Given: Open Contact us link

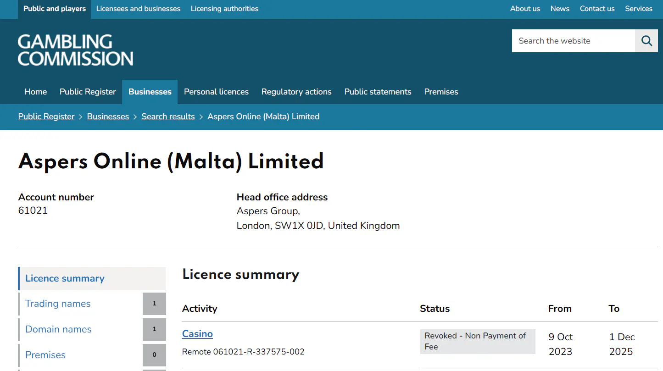Looking at the screenshot, I should [597, 9].
